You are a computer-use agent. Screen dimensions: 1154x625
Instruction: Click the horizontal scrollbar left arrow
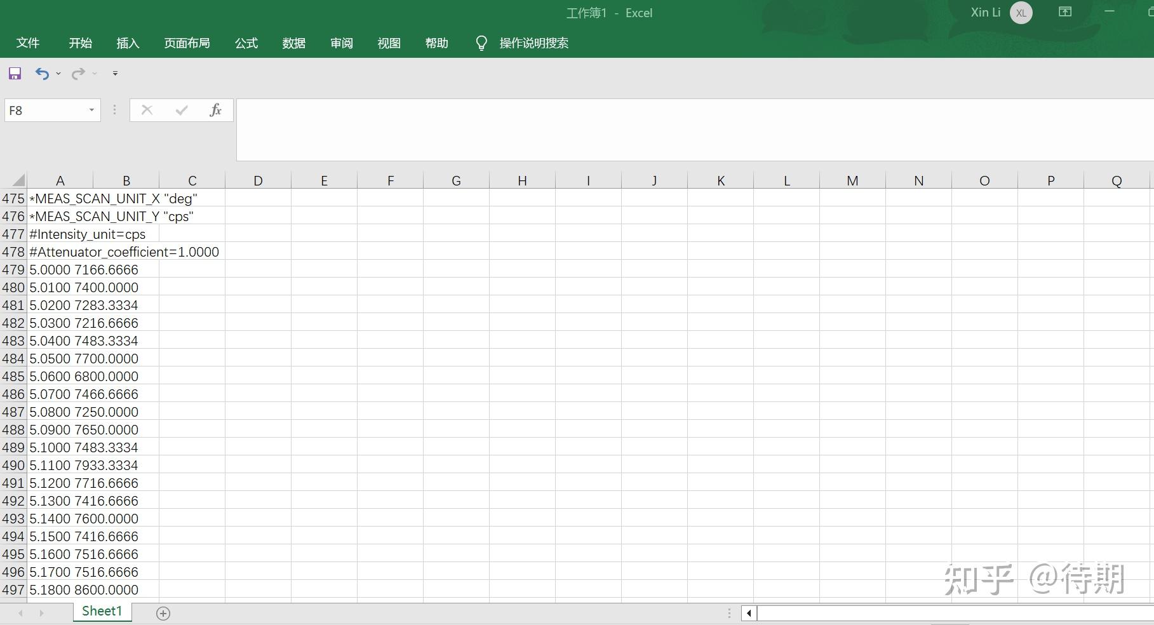pyautogui.click(x=748, y=612)
